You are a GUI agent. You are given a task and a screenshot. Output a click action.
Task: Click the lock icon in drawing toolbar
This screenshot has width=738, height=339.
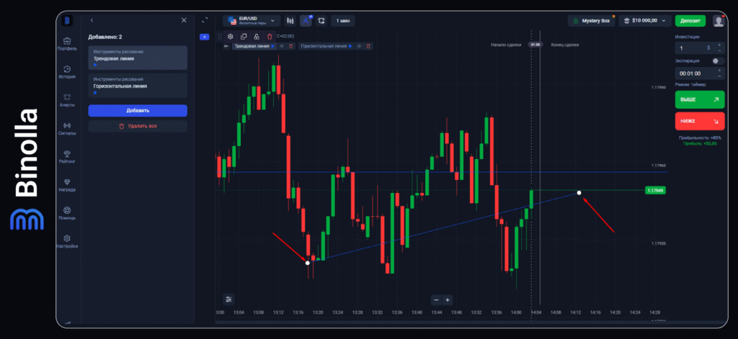click(x=257, y=36)
